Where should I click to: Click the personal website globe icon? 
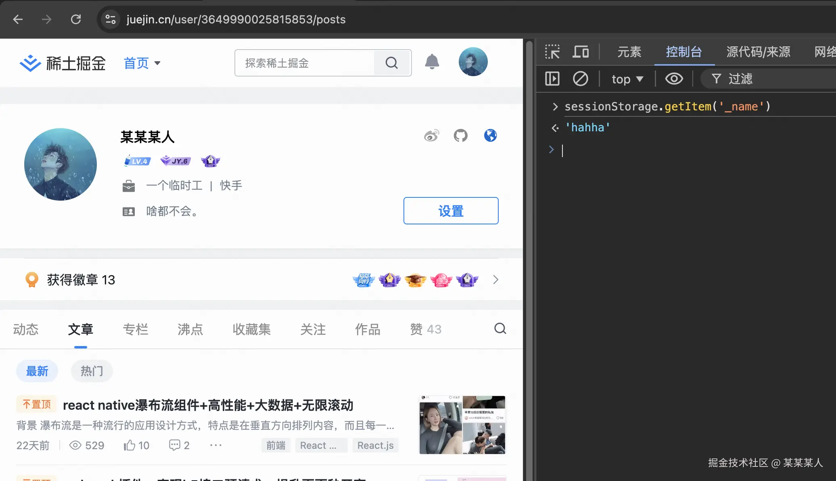(490, 136)
